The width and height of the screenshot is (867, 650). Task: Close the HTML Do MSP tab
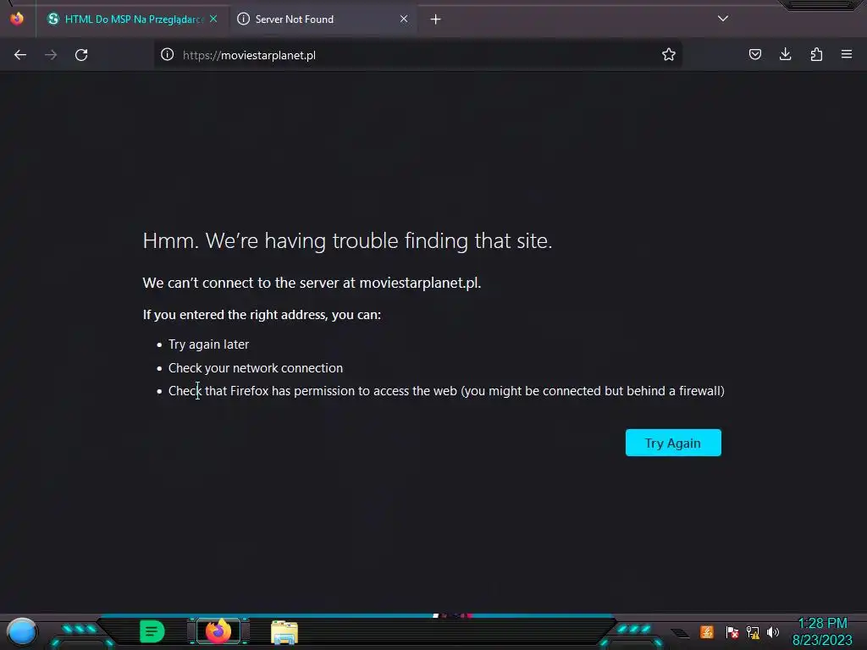point(213,19)
